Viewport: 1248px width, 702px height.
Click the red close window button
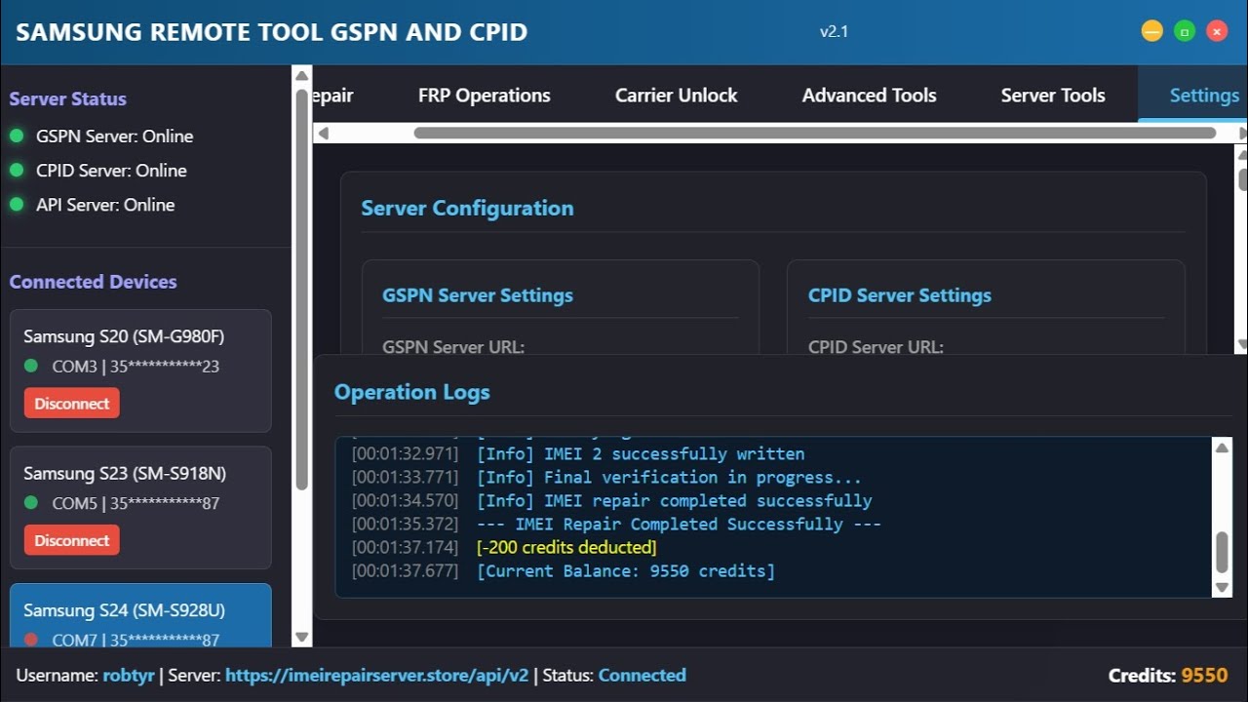coord(1217,31)
